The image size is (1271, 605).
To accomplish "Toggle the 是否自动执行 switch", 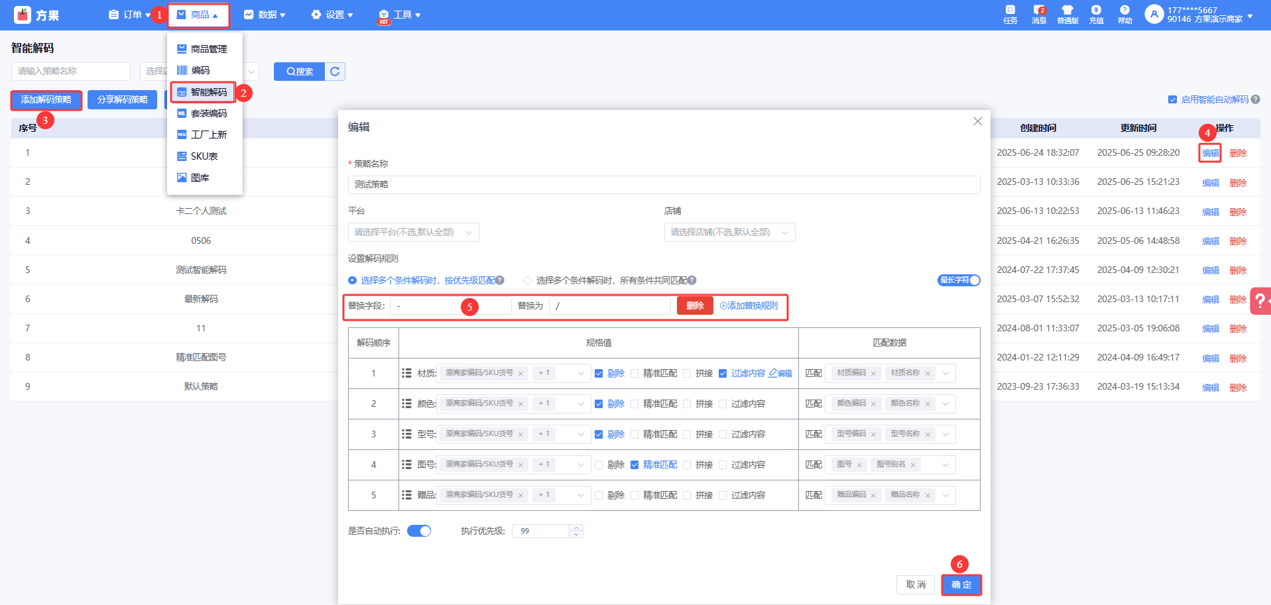I will coord(418,531).
